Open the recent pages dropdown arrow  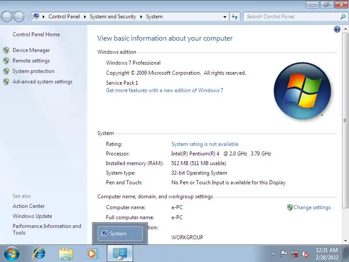click(27, 17)
